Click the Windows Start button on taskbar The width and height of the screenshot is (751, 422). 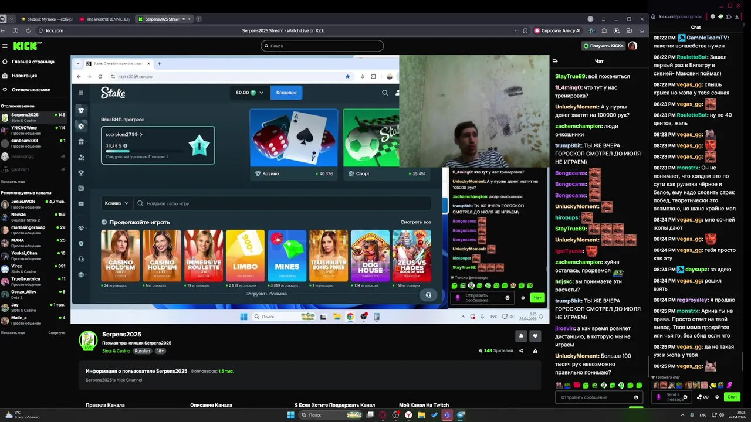(x=290, y=415)
